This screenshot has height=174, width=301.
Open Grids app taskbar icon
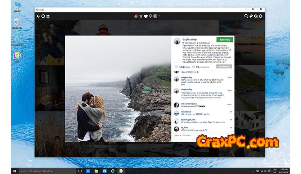(x=121, y=171)
